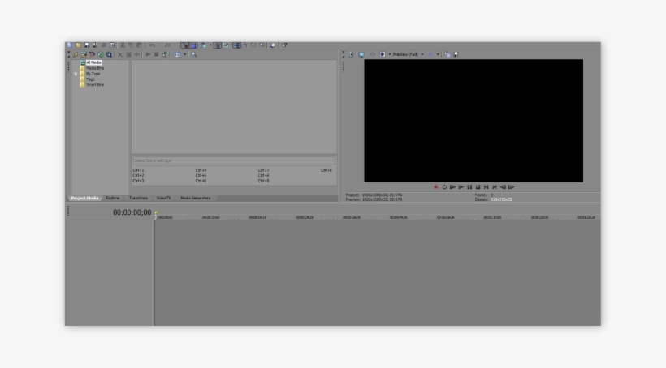Click the magnifier search icon in Project Media

point(194,54)
